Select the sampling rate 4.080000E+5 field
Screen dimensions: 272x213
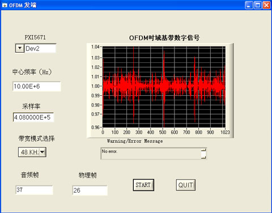(x=33, y=117)
